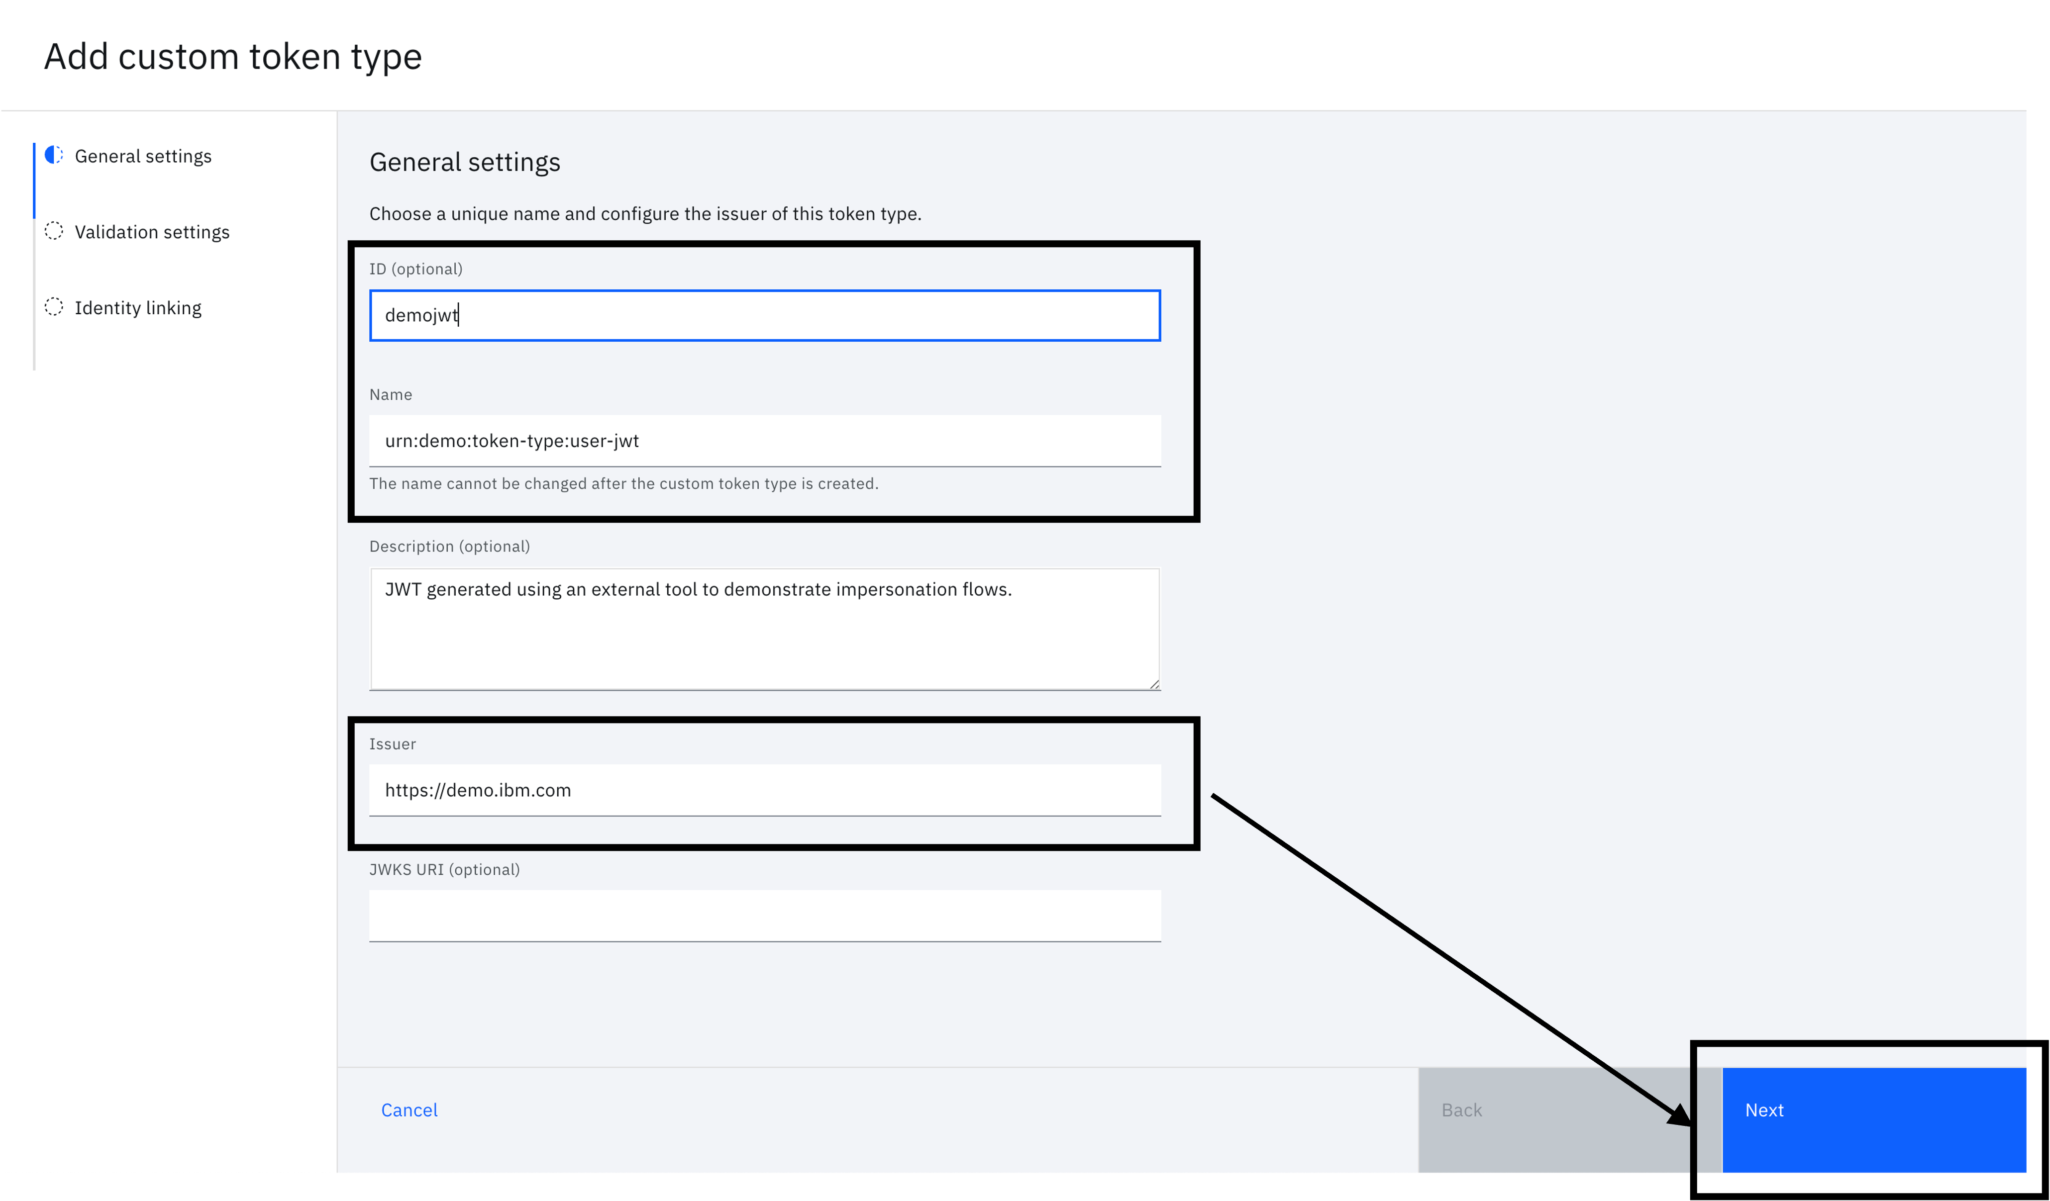This screenshot has height=1201, width=2050.
Task: Click the name-cannot-be-changed helper text
Action: coord(624,484)
